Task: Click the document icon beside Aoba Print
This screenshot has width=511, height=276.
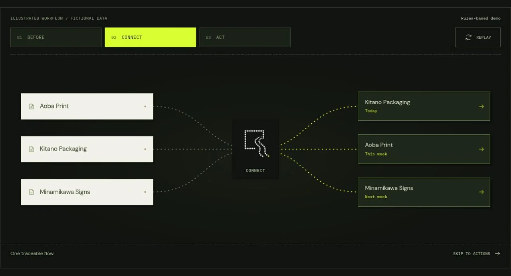Action: (x=32, y=106)
